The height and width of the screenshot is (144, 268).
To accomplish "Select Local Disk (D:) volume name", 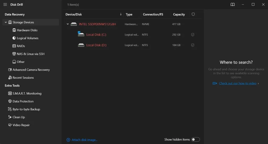I will click(96, 45).
